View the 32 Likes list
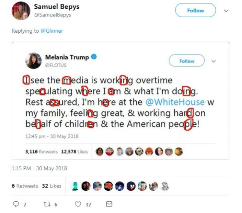Image resolution: width=242 pixels, height=213 pixels. tap(51, 186)
